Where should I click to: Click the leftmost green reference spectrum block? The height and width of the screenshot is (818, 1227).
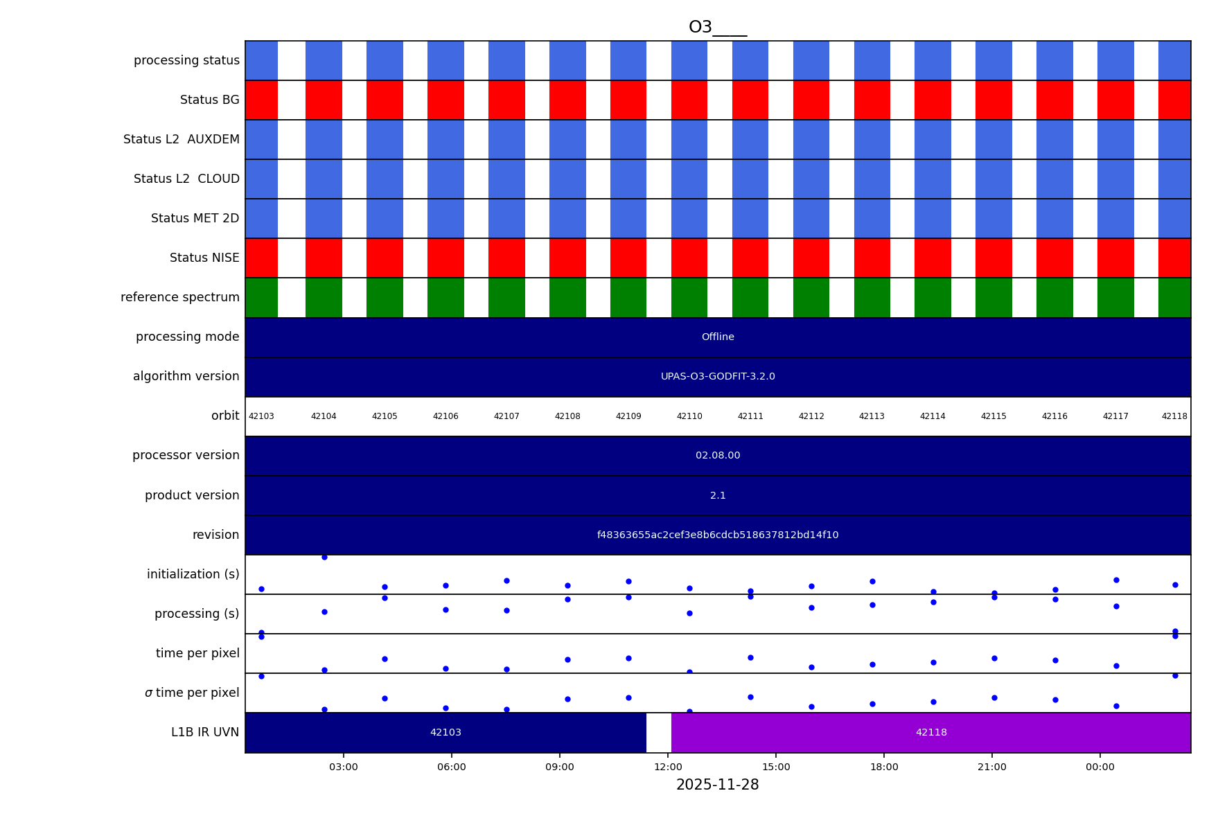point(261,298)
